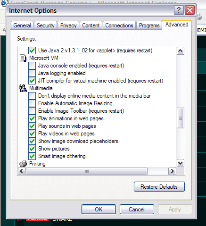Click the scroll left arrow in settings list

[x=22, y=171]
